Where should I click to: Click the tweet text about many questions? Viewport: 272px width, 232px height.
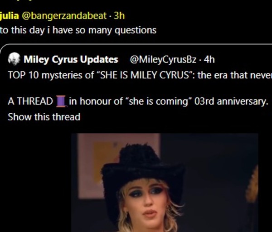tap(78, 30)
